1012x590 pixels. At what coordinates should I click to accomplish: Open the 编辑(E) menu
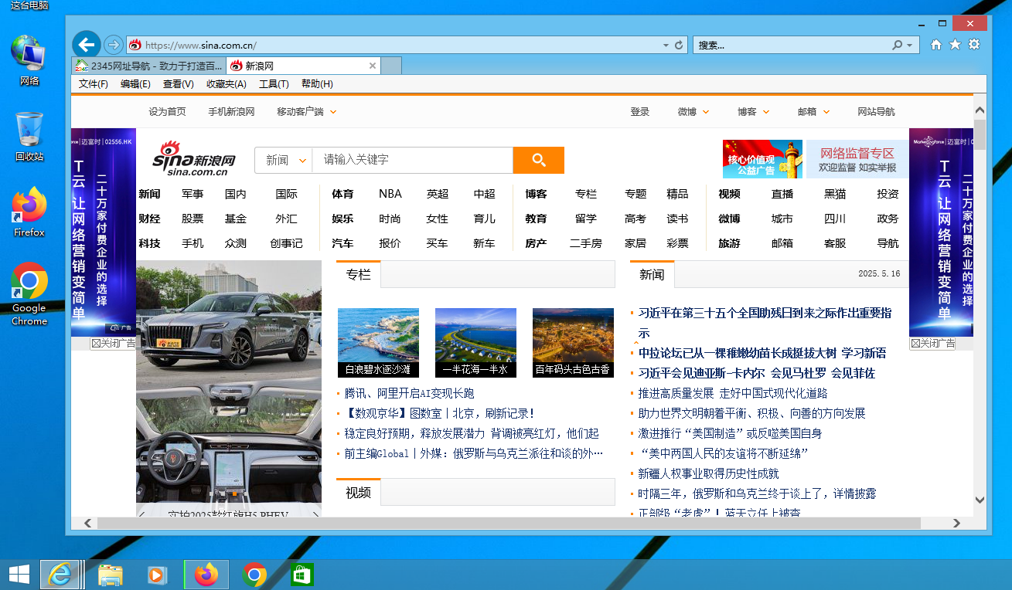coord(135,84)
